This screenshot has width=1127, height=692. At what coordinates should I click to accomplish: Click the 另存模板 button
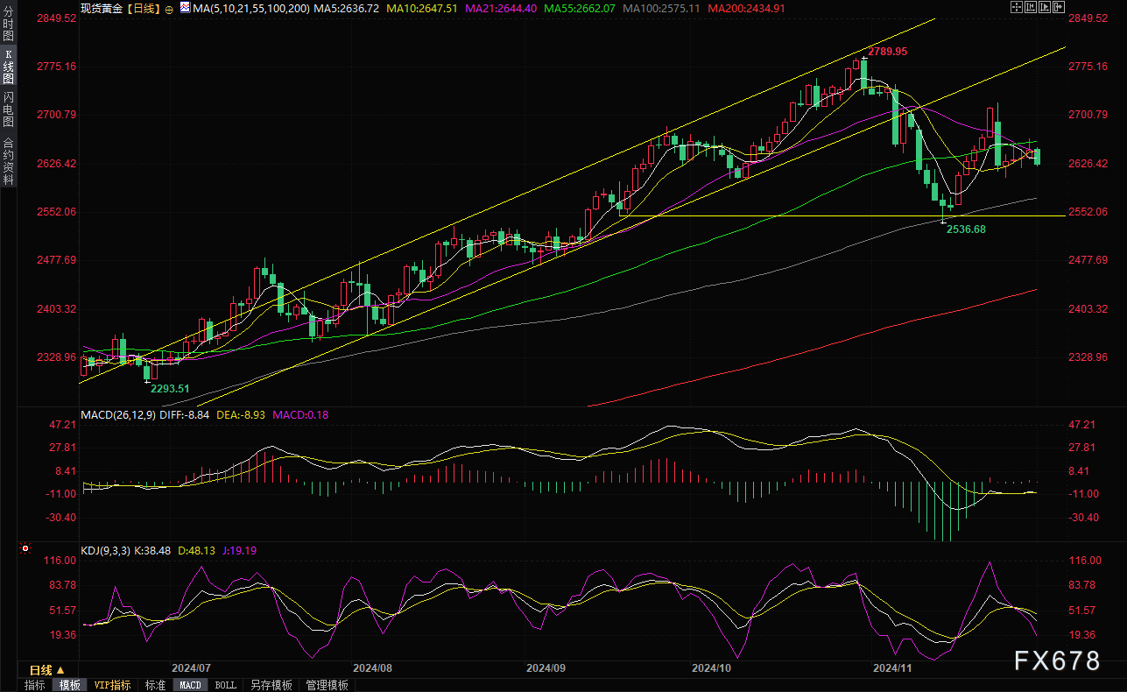[271, 685]
